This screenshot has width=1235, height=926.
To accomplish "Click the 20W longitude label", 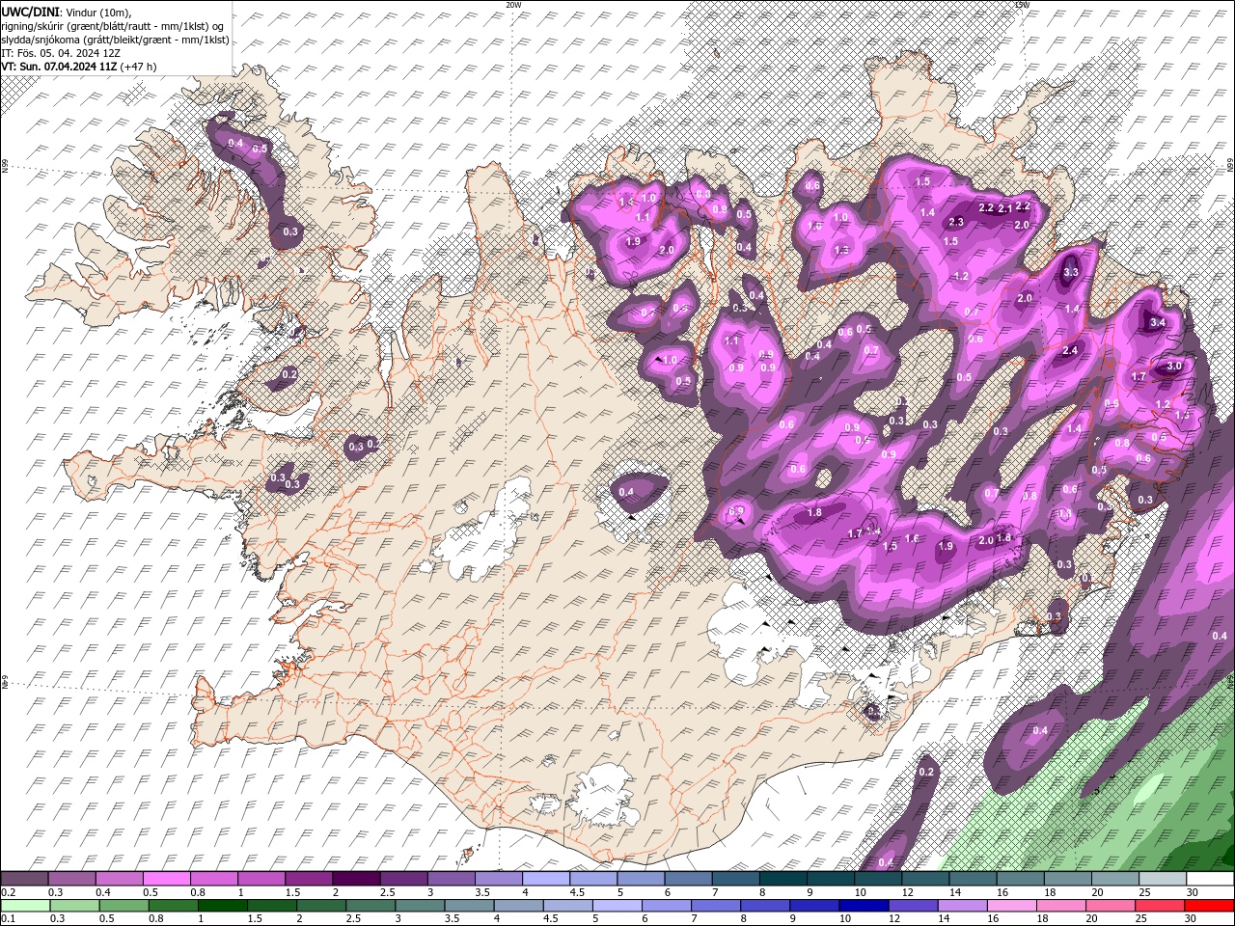I will (x=513, y=5).
